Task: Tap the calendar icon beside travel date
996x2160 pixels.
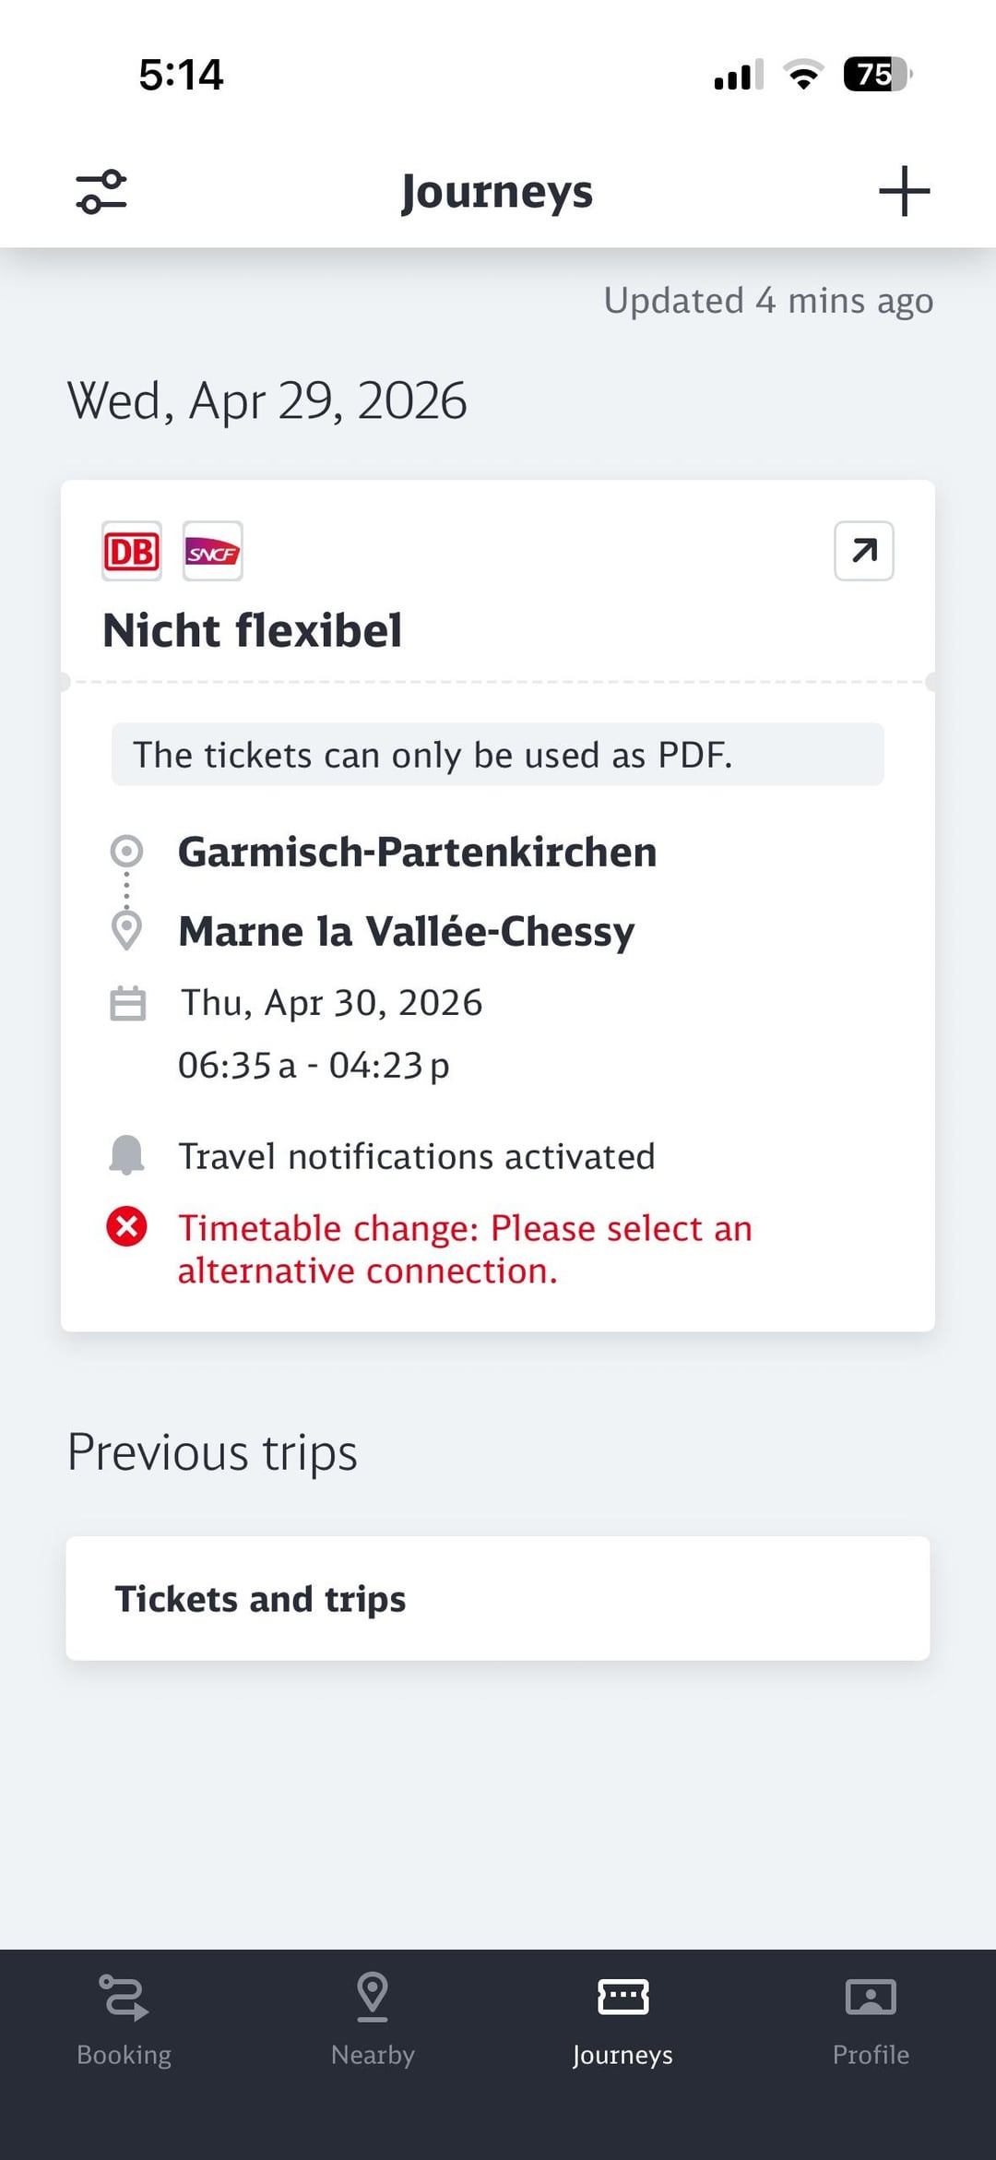Action: [x=127, y=1004]
